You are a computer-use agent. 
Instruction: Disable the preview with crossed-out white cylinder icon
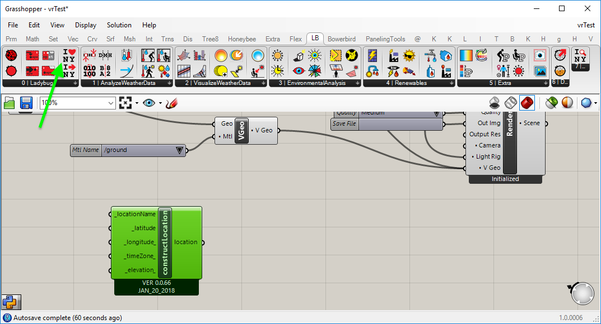495,103
